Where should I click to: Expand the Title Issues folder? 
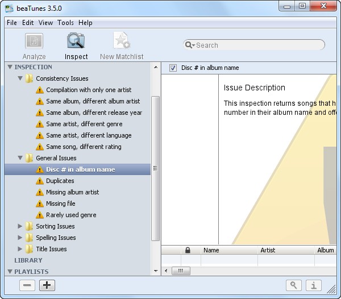20,249
